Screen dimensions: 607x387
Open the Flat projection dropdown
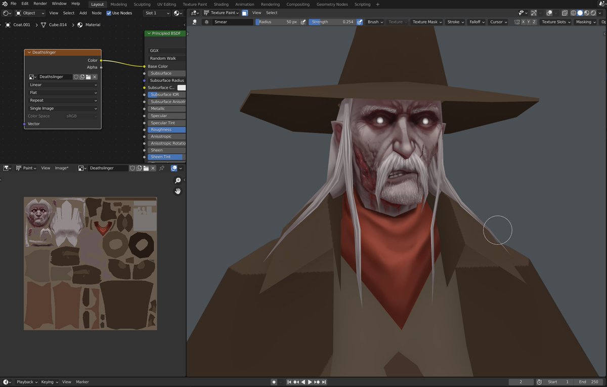point(63,93)
